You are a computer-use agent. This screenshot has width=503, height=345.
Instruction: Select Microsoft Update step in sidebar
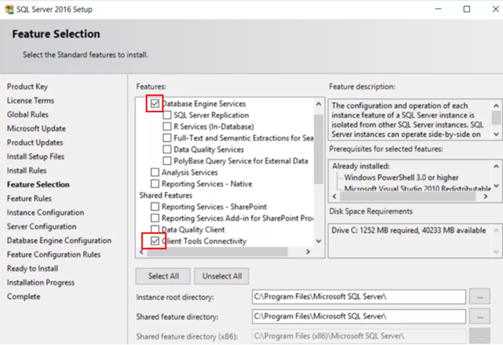pyautogui.click(x=36, y=129)
